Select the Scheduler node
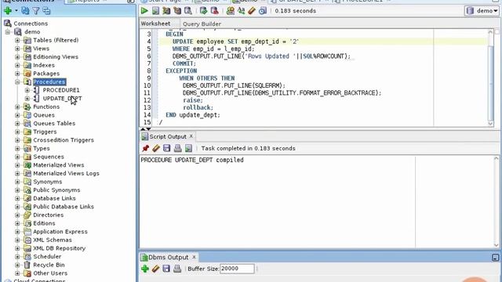Screen dimensions: 502x282 47,256
